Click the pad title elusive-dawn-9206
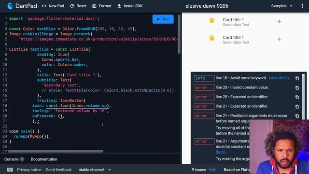 coord(207,6)
